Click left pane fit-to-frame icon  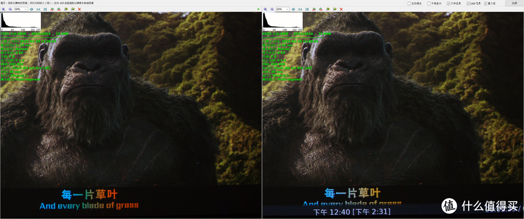tap(45, 9)
